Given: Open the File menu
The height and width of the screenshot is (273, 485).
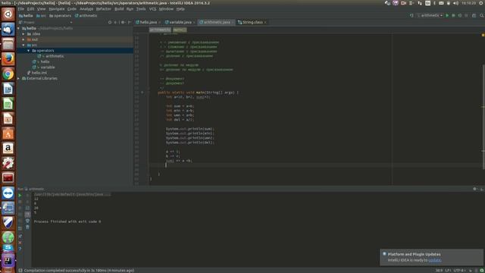Looking at the screenshot, I should click(x=20, y=9).
